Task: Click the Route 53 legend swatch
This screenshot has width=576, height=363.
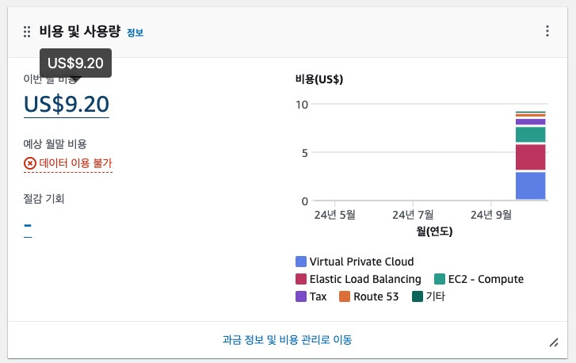Action: pos(345,296)
